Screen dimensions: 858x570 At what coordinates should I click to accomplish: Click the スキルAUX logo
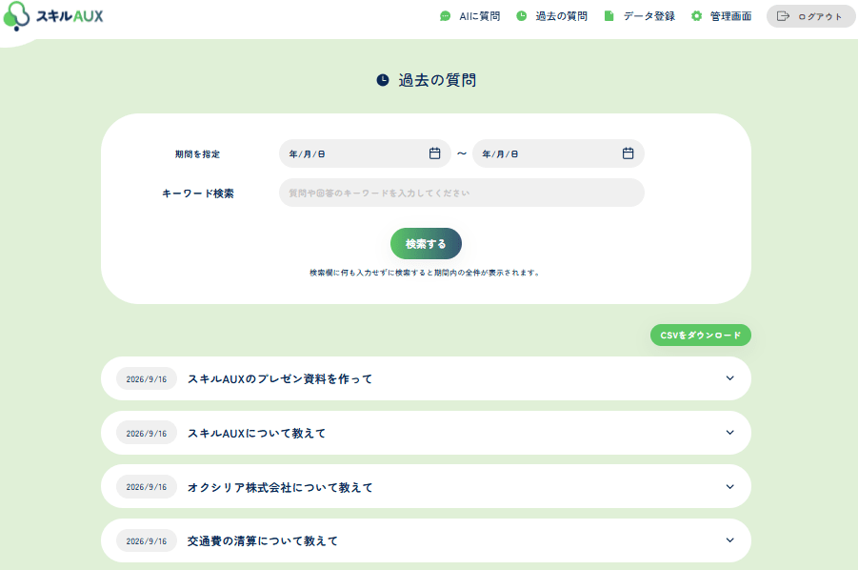tap(53, 16)
